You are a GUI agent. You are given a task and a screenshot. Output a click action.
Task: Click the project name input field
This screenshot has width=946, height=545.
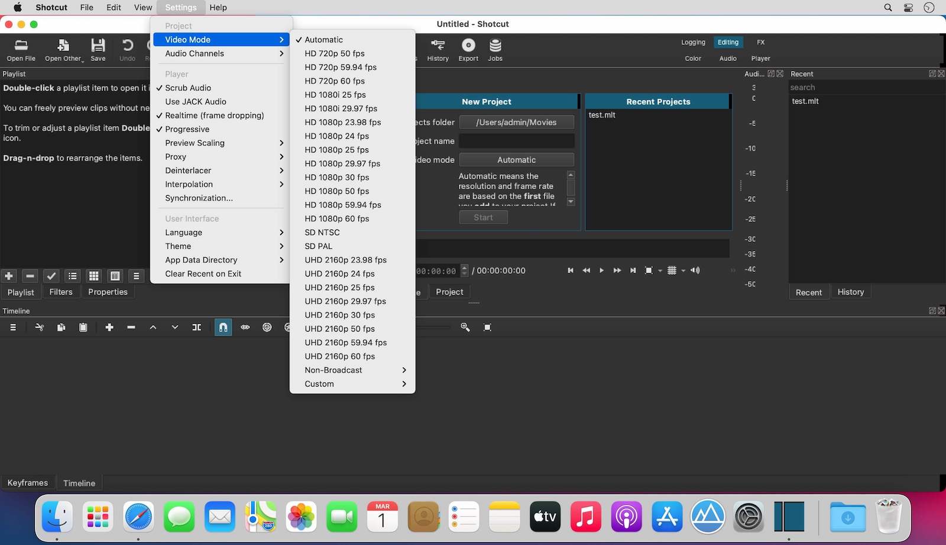[x=516, y=141]
